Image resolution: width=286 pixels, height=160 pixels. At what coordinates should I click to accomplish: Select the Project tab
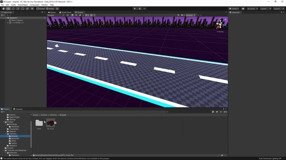5,109
